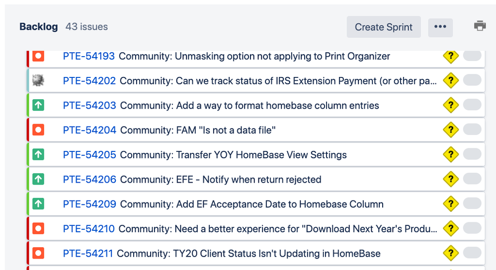Open the backlog more options (•••) menu
496x270 pixels.
click(x=440, y=27)
